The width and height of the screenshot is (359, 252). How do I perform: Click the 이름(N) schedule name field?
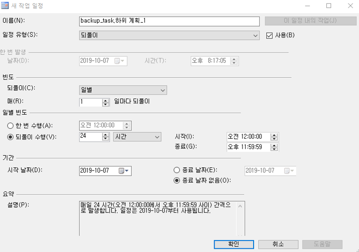coord(169,21)
